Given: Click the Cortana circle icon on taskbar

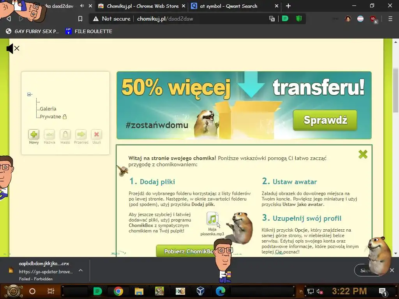Looking at the screenshot, I should [32, 291].
